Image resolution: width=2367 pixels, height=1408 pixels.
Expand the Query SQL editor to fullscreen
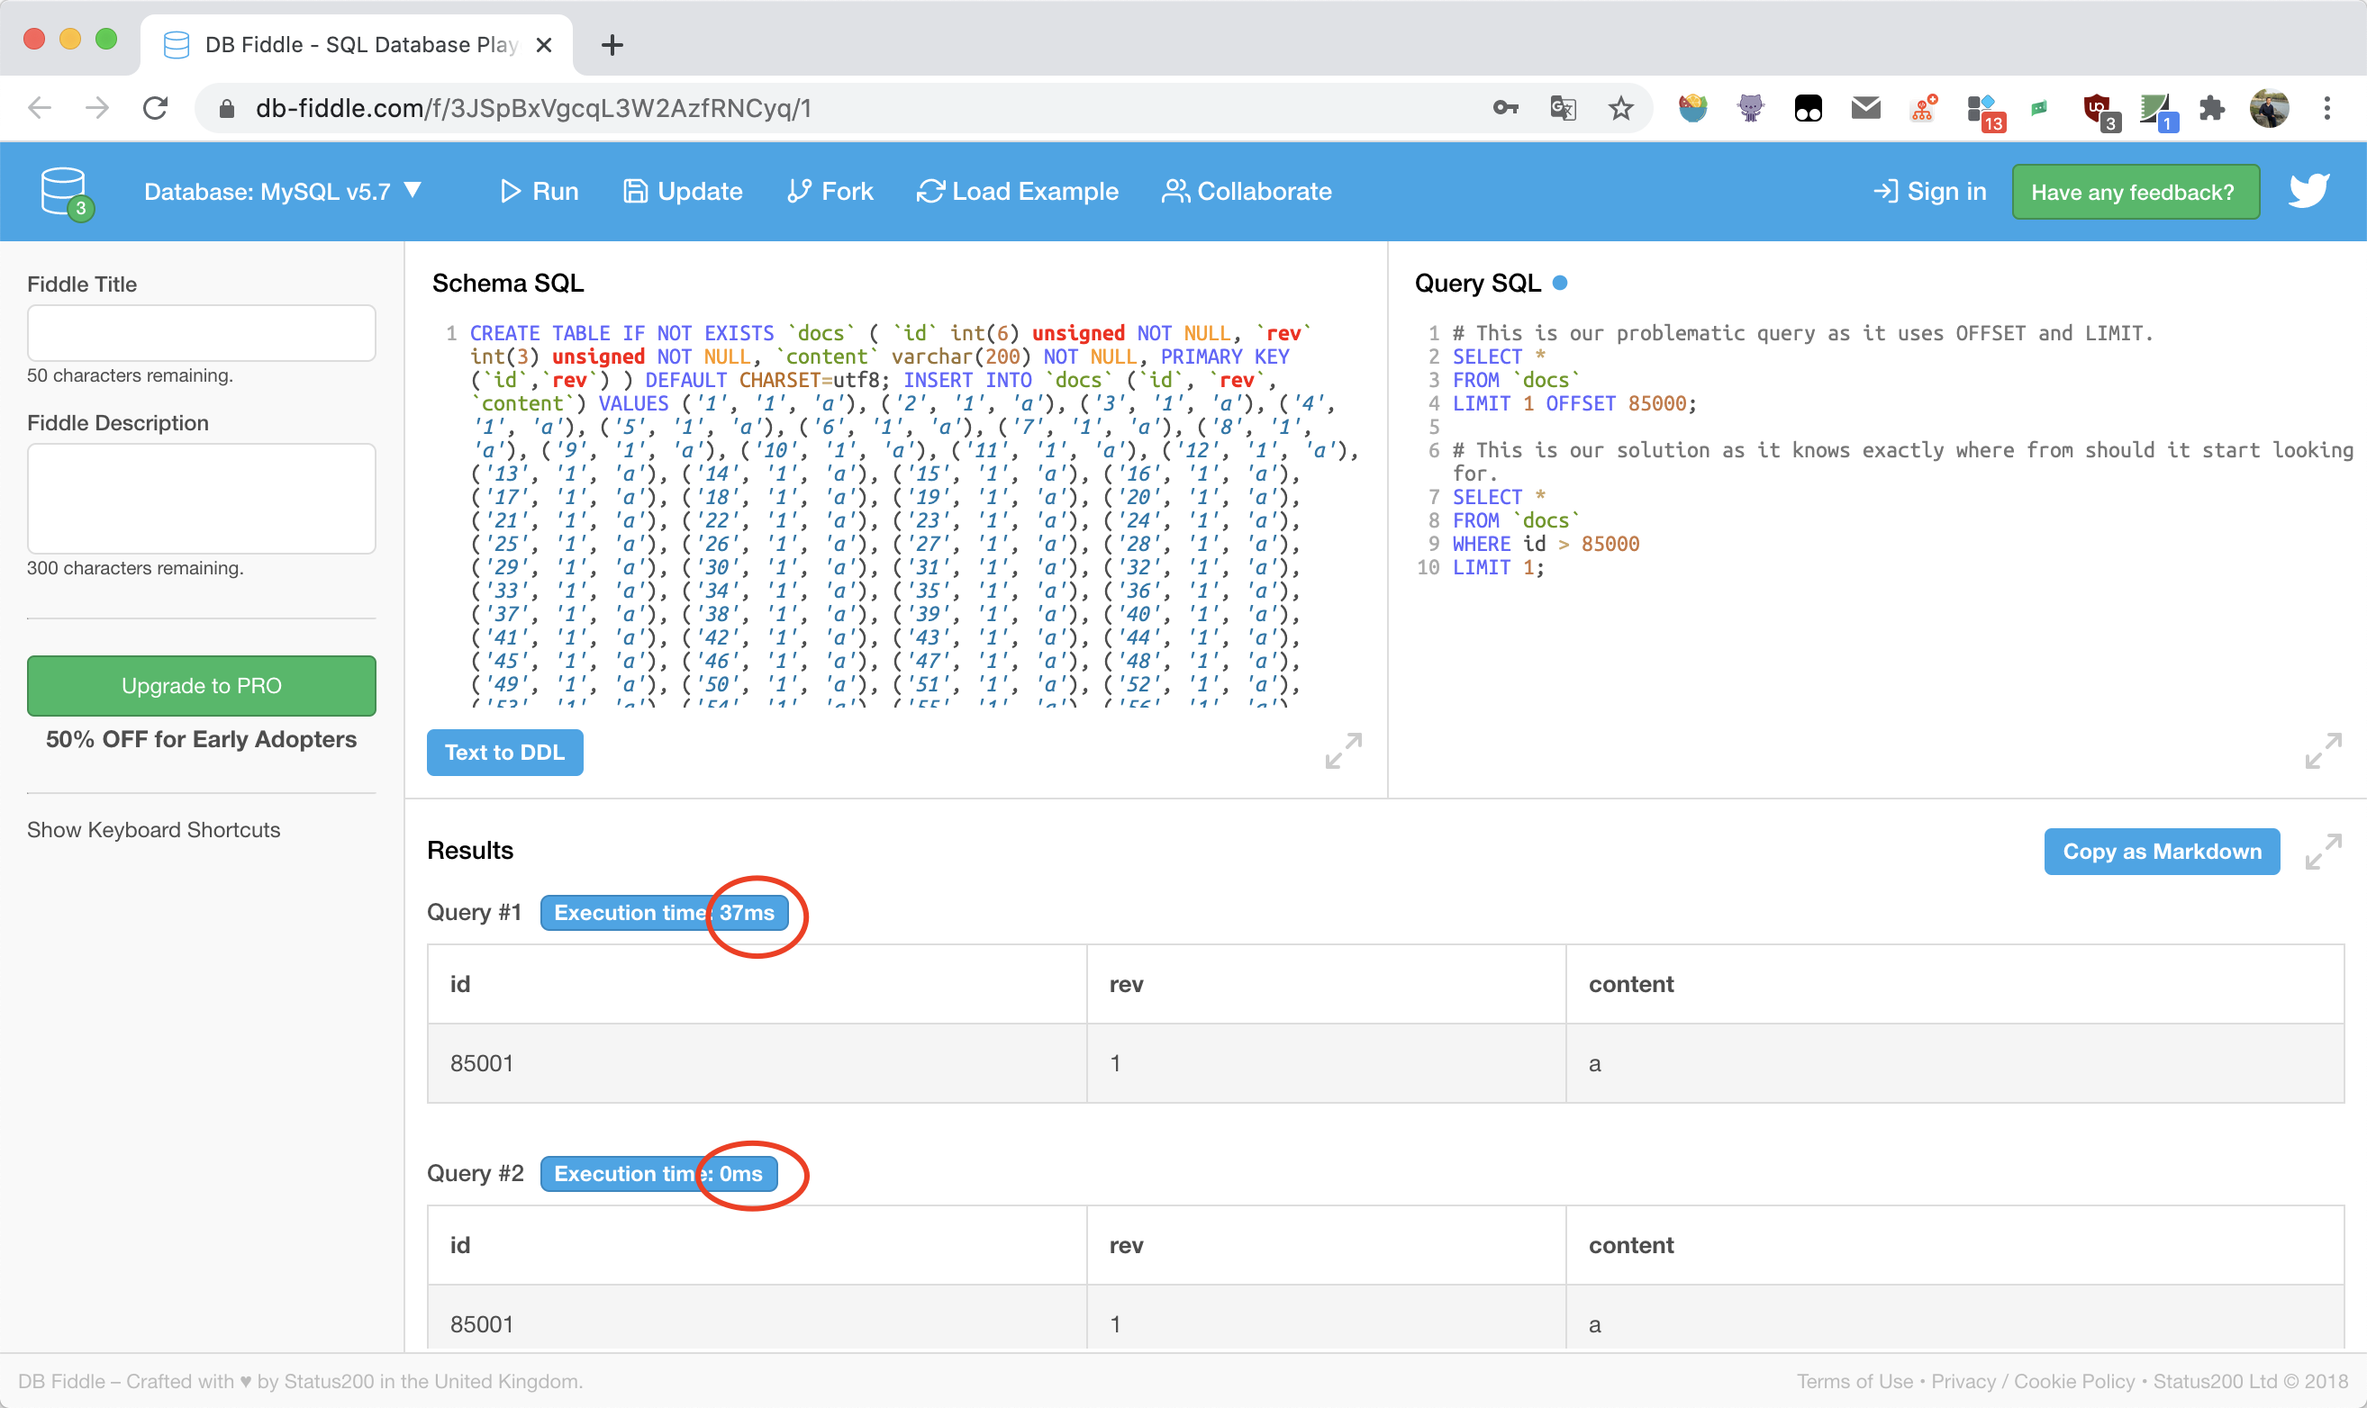click(x=2322, y=751)
